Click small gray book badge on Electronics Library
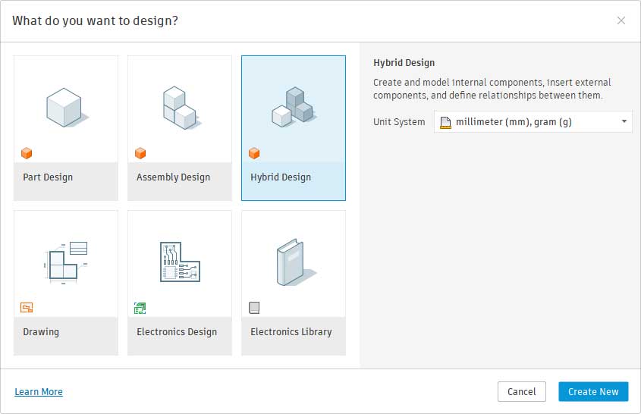This screenshot has width=641, height=414. [x=254, y=308]
